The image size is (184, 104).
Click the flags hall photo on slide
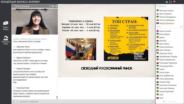[x=81, y=49]
